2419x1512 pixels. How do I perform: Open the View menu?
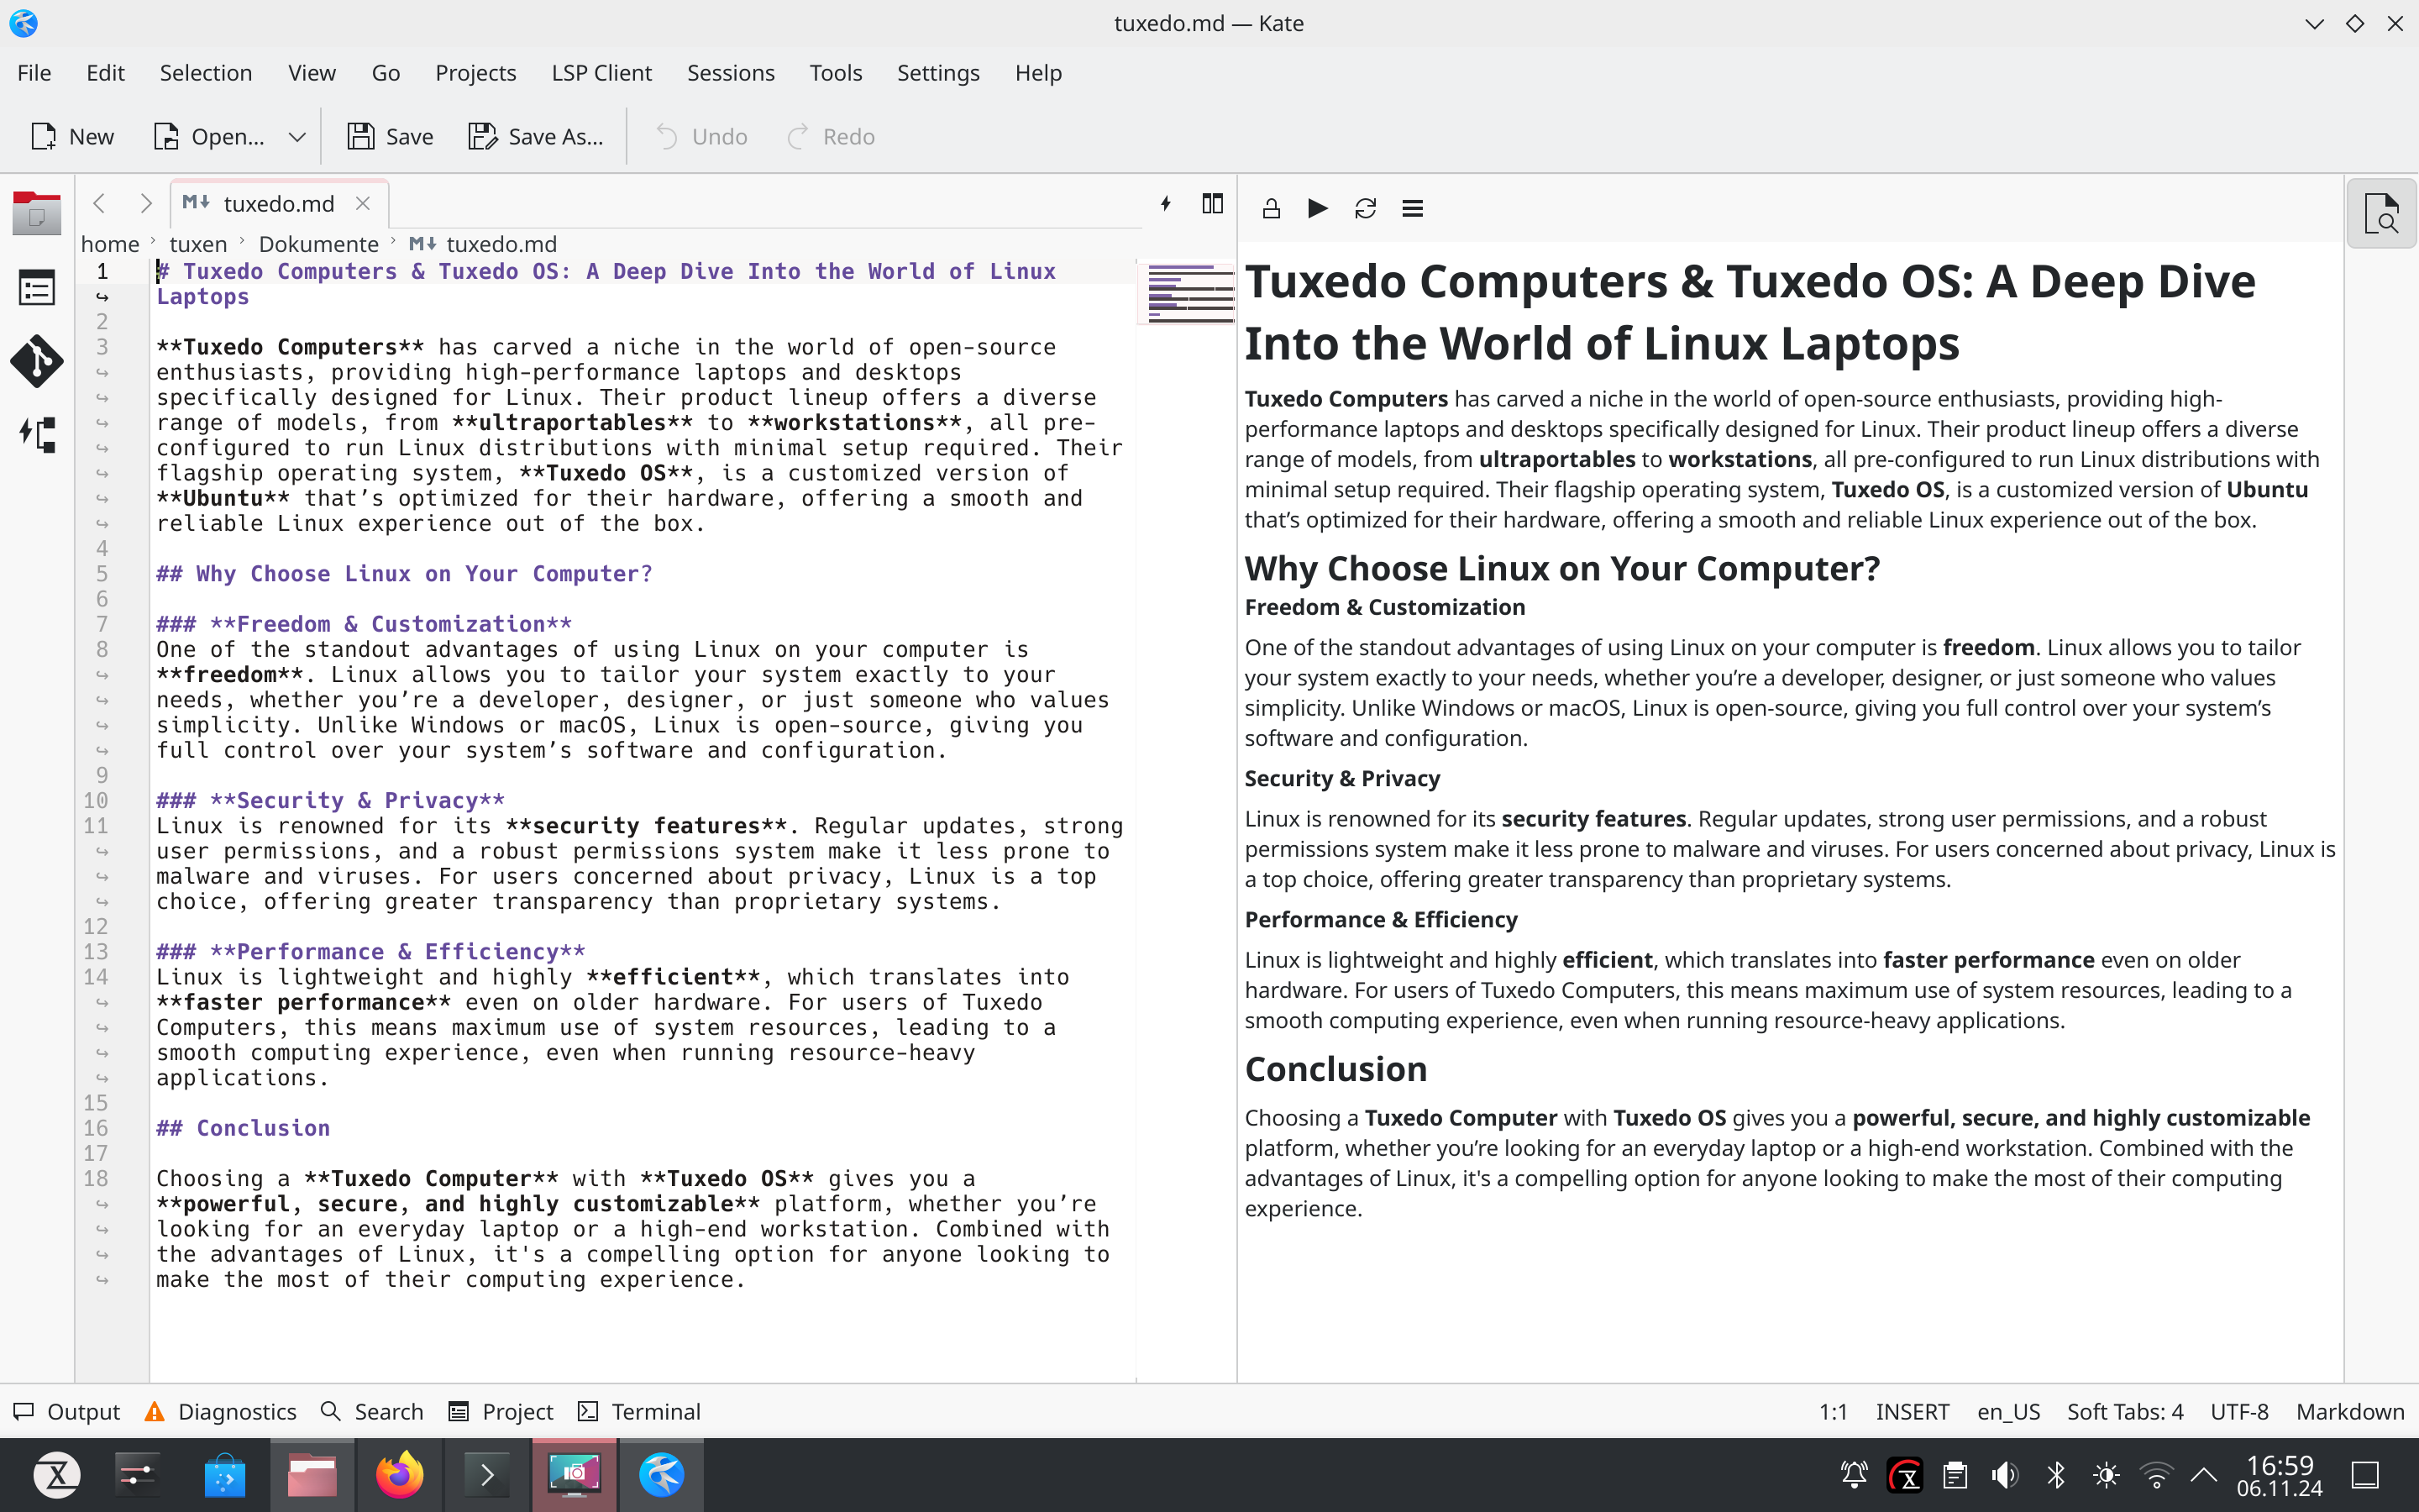coord(312,73)
